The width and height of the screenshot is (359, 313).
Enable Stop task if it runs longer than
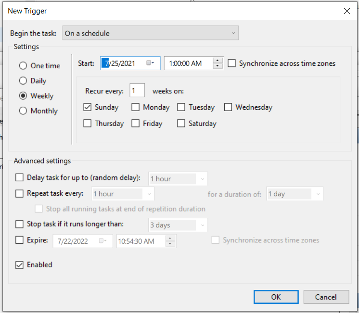19,224
